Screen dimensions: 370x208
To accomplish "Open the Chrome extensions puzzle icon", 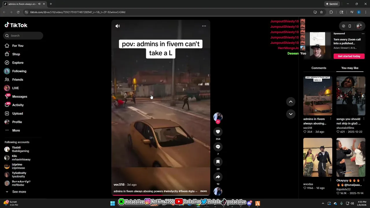I will point(331,12).
